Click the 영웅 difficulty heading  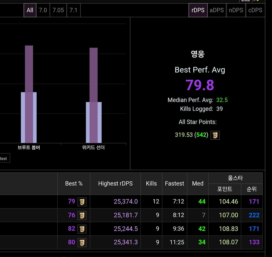click(x=198, y=54)
